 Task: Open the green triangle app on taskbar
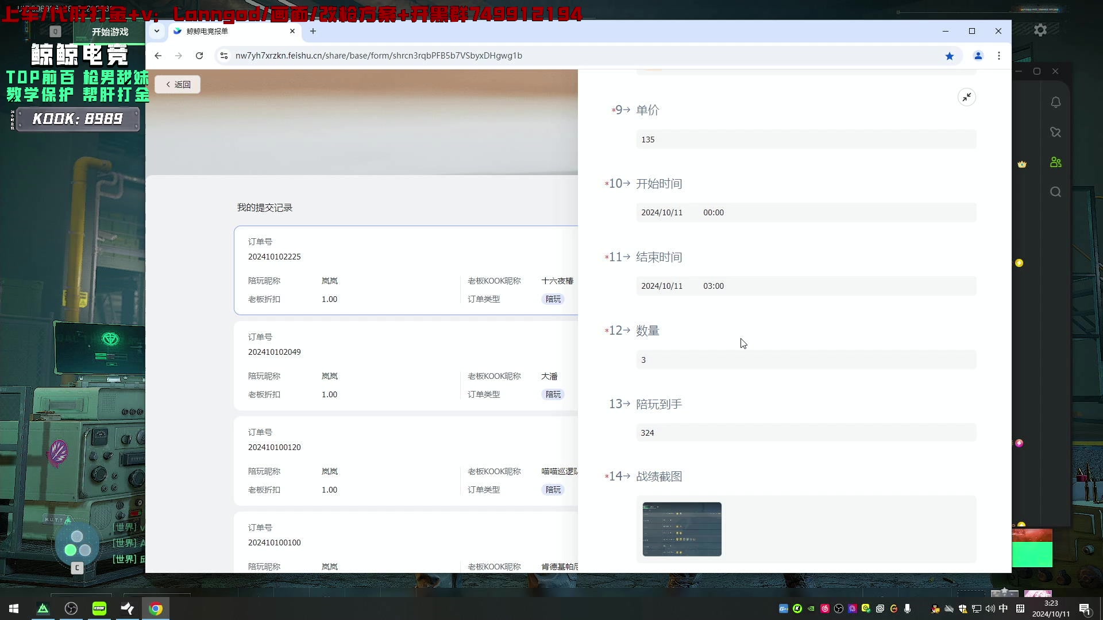tap(43, 609)
